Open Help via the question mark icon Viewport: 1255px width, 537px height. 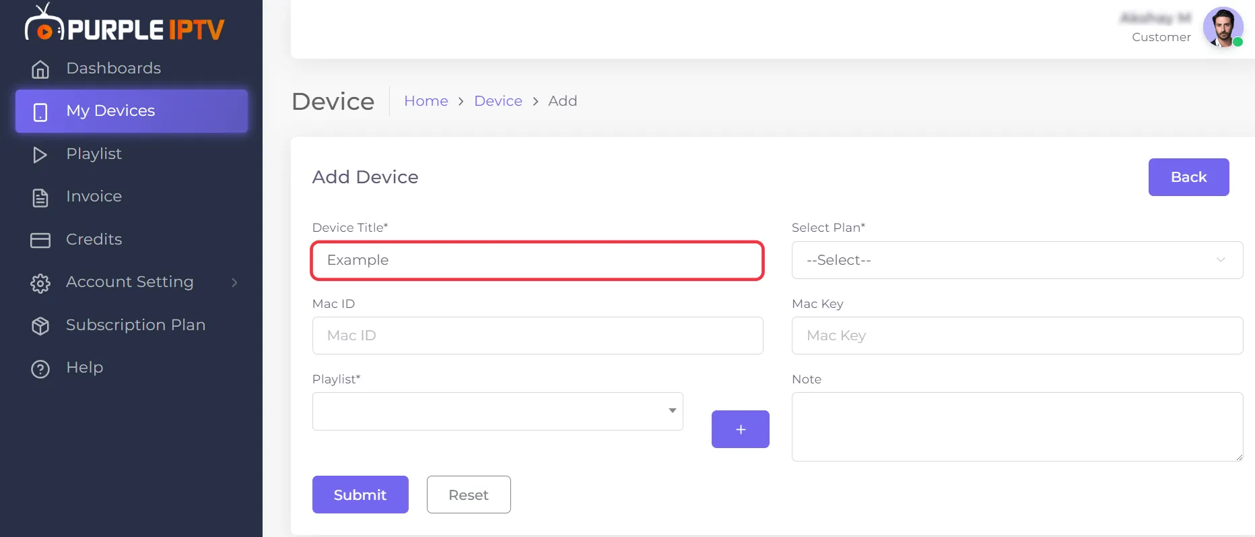coord(40,369)
